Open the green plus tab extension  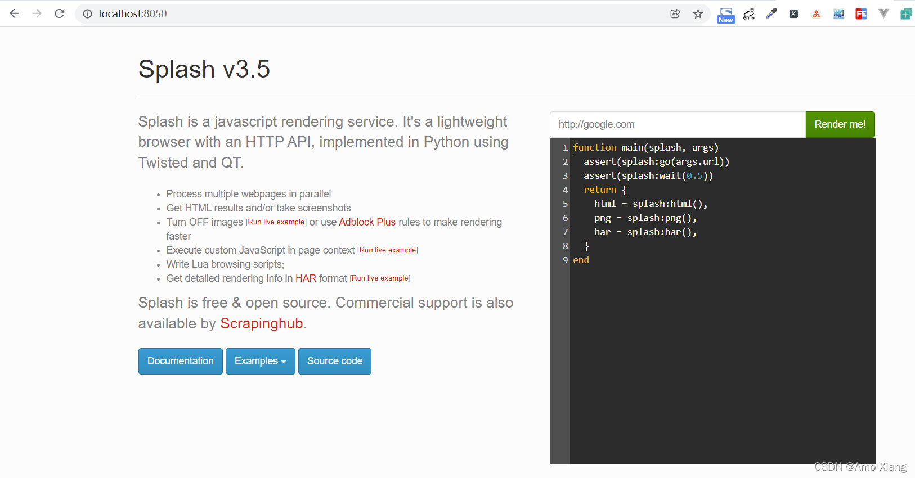906,14
